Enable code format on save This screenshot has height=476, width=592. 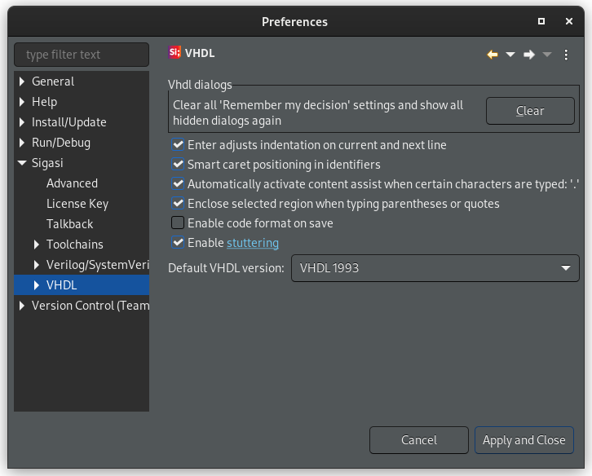coord(178,223)
